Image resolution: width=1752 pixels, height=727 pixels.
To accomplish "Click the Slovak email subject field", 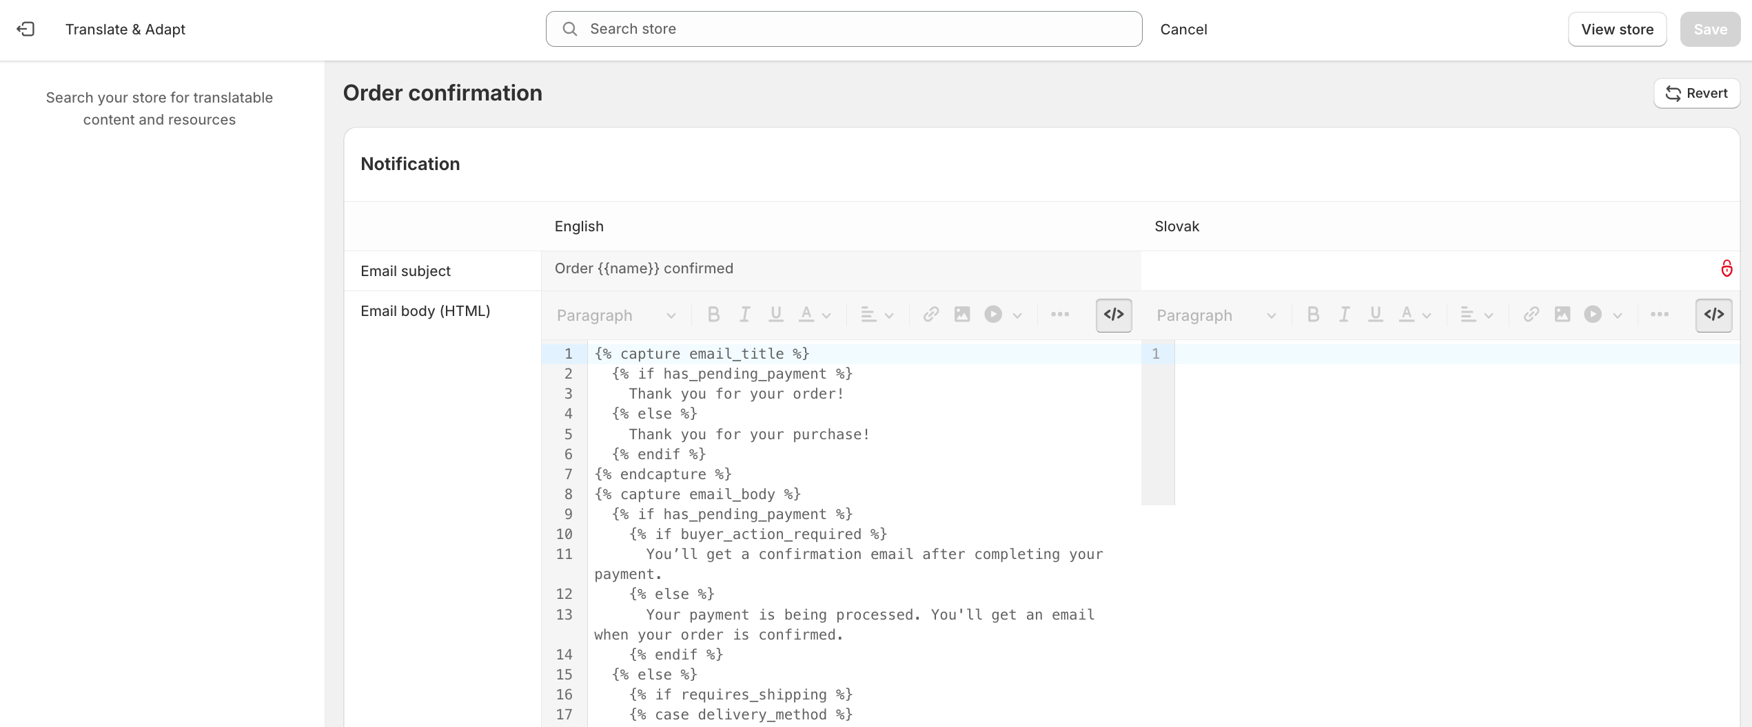I will pyautogui.click(x=1427, y=269).
